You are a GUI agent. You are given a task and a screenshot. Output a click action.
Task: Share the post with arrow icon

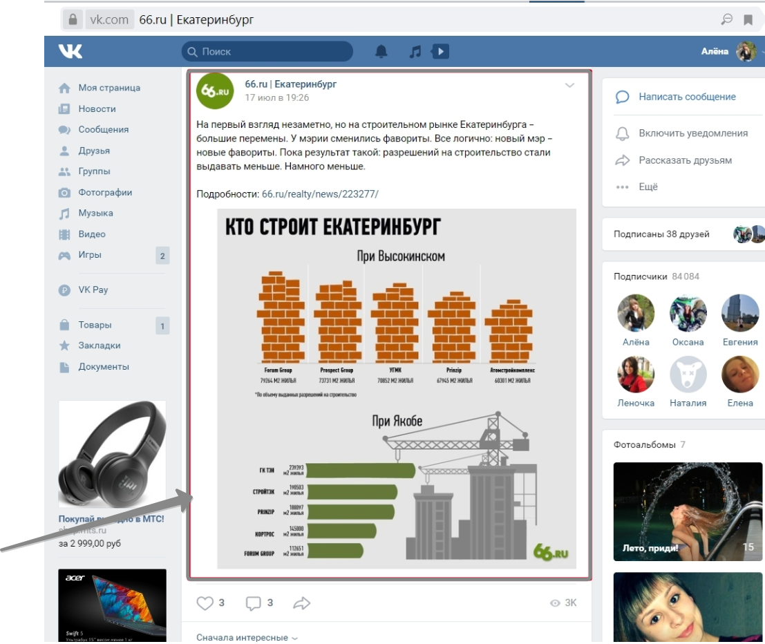301,603
